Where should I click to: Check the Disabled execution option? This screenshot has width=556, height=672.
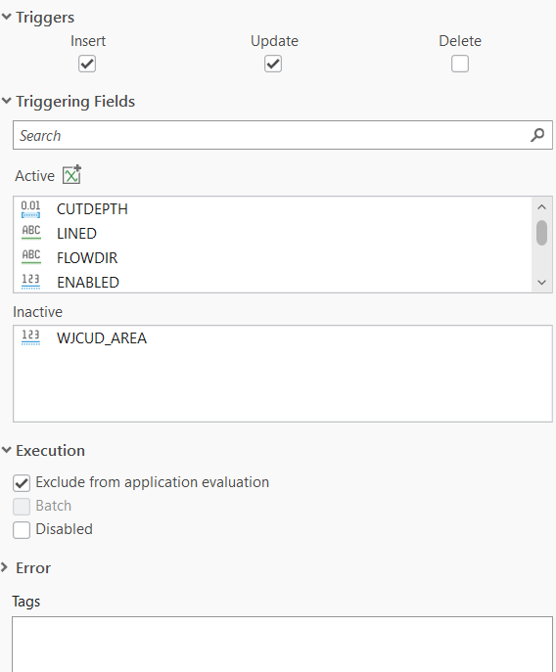coord(22,530)
